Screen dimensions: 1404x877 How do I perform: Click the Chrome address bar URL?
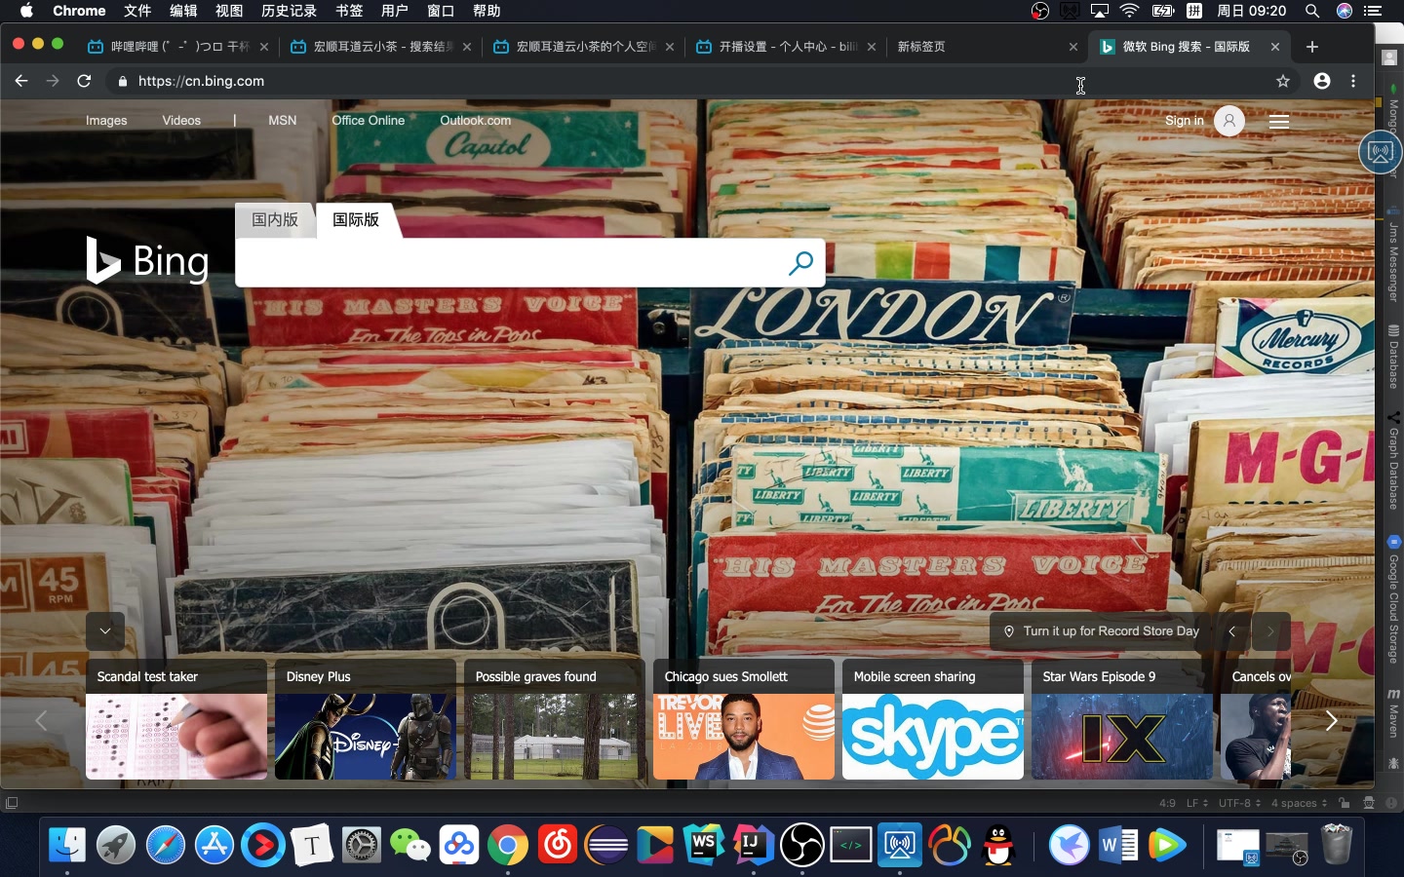[201, 81]
